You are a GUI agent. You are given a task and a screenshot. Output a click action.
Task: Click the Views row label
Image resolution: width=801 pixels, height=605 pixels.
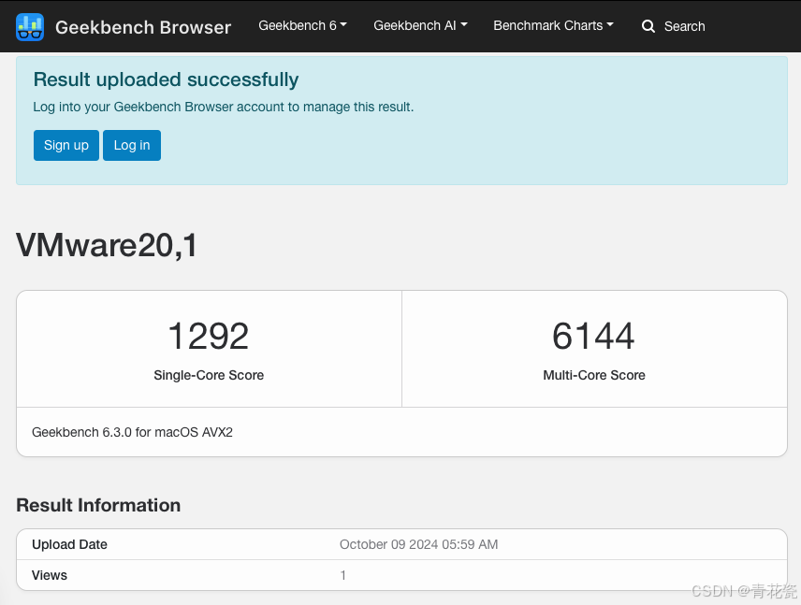point(50,575)
